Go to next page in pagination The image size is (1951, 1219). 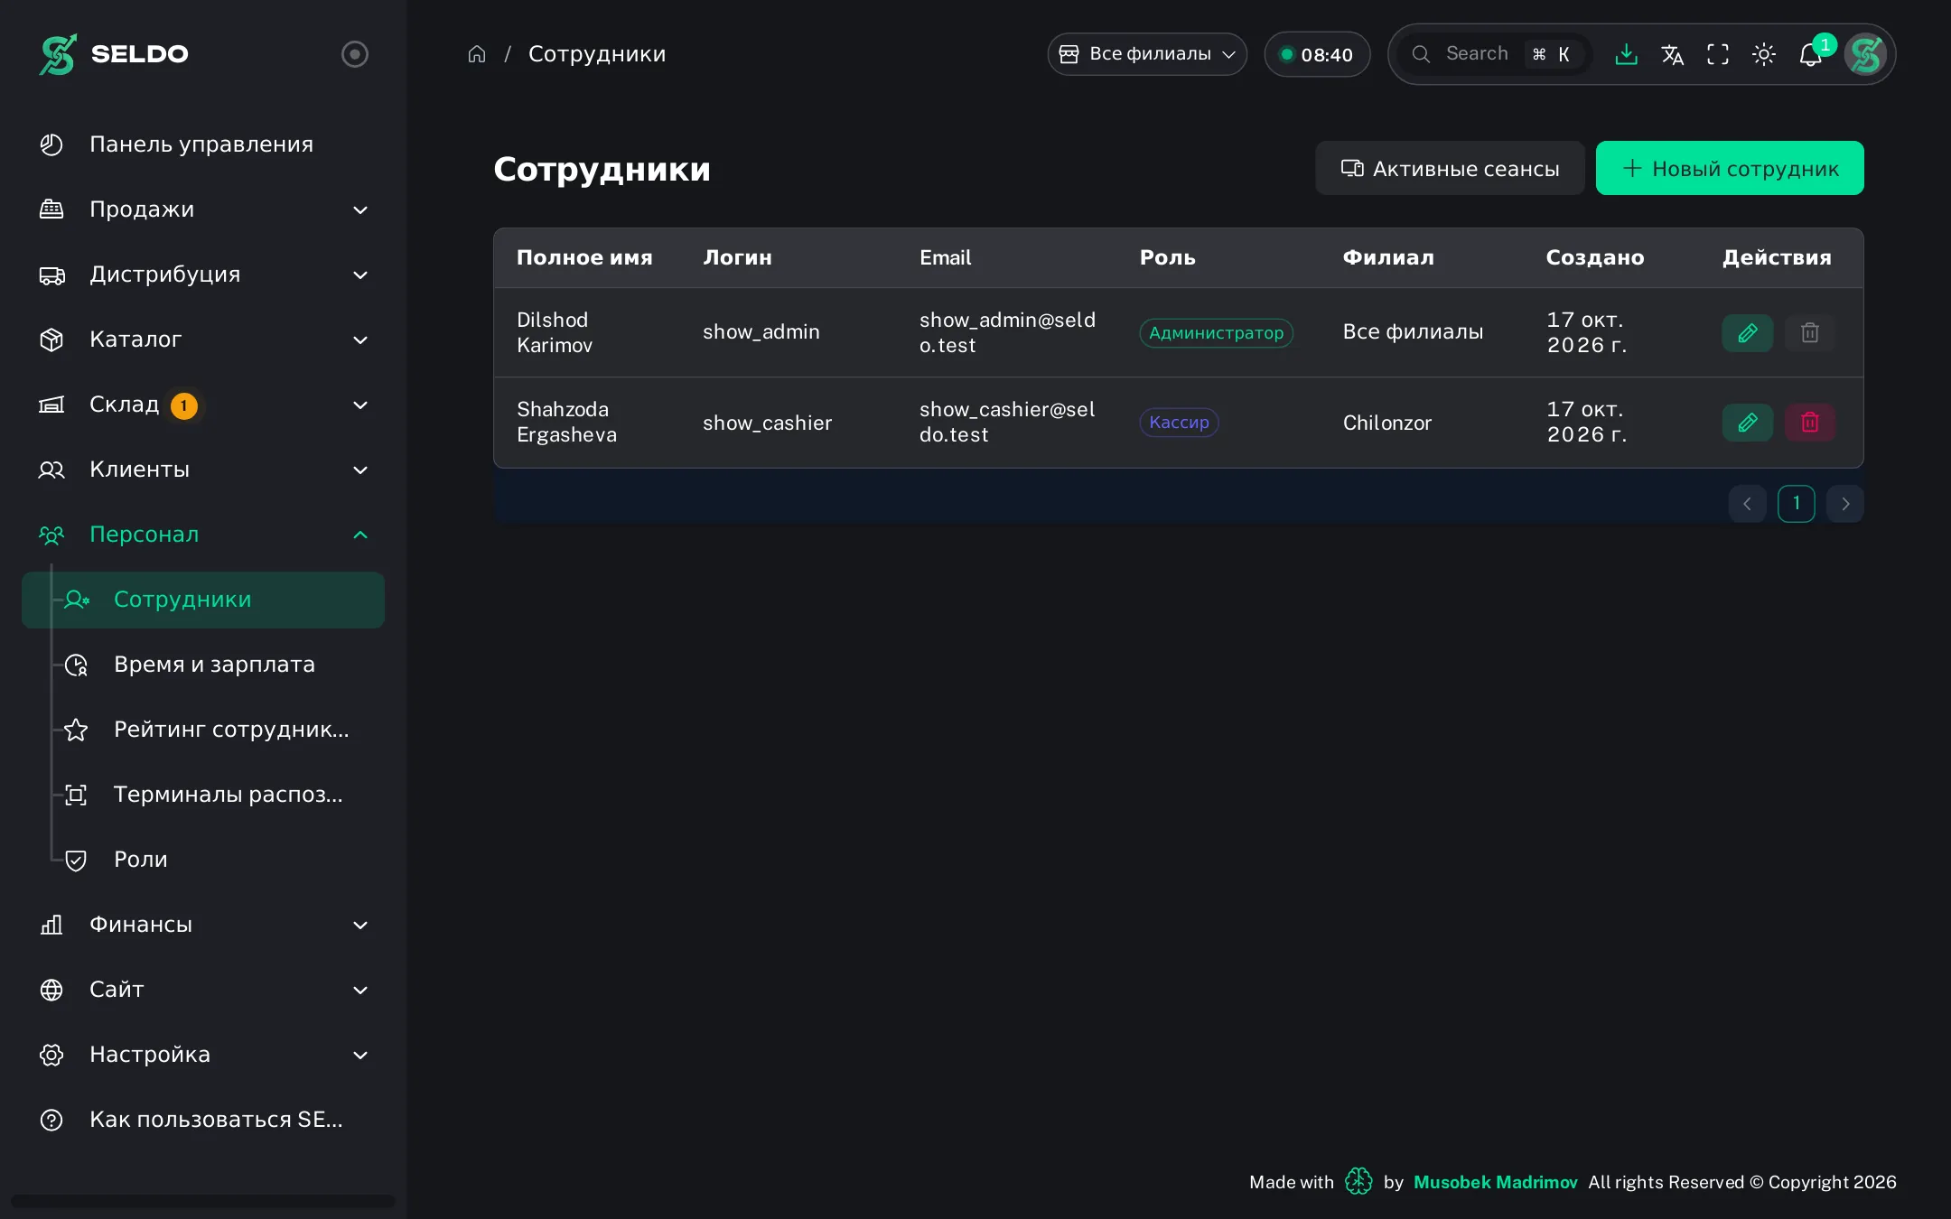(1845, 504)
